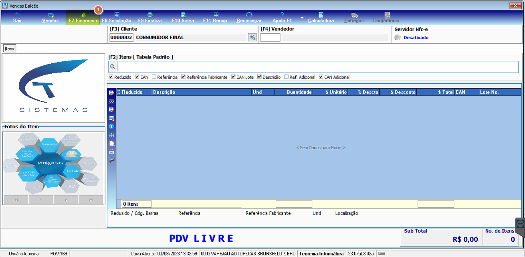Click the Quantidade column header

(293, 92)
